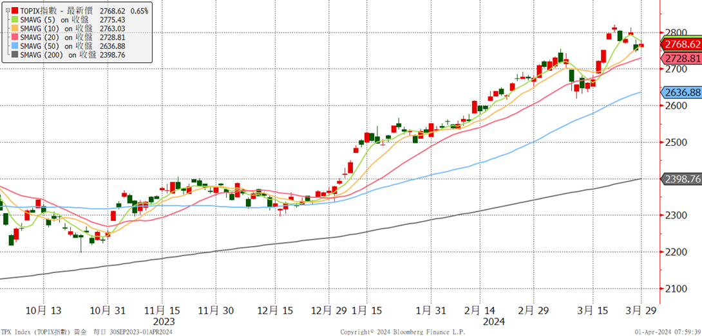Click the red 2768.62 price tag on axis
This screenshot has height=336, width=702.
681,45
